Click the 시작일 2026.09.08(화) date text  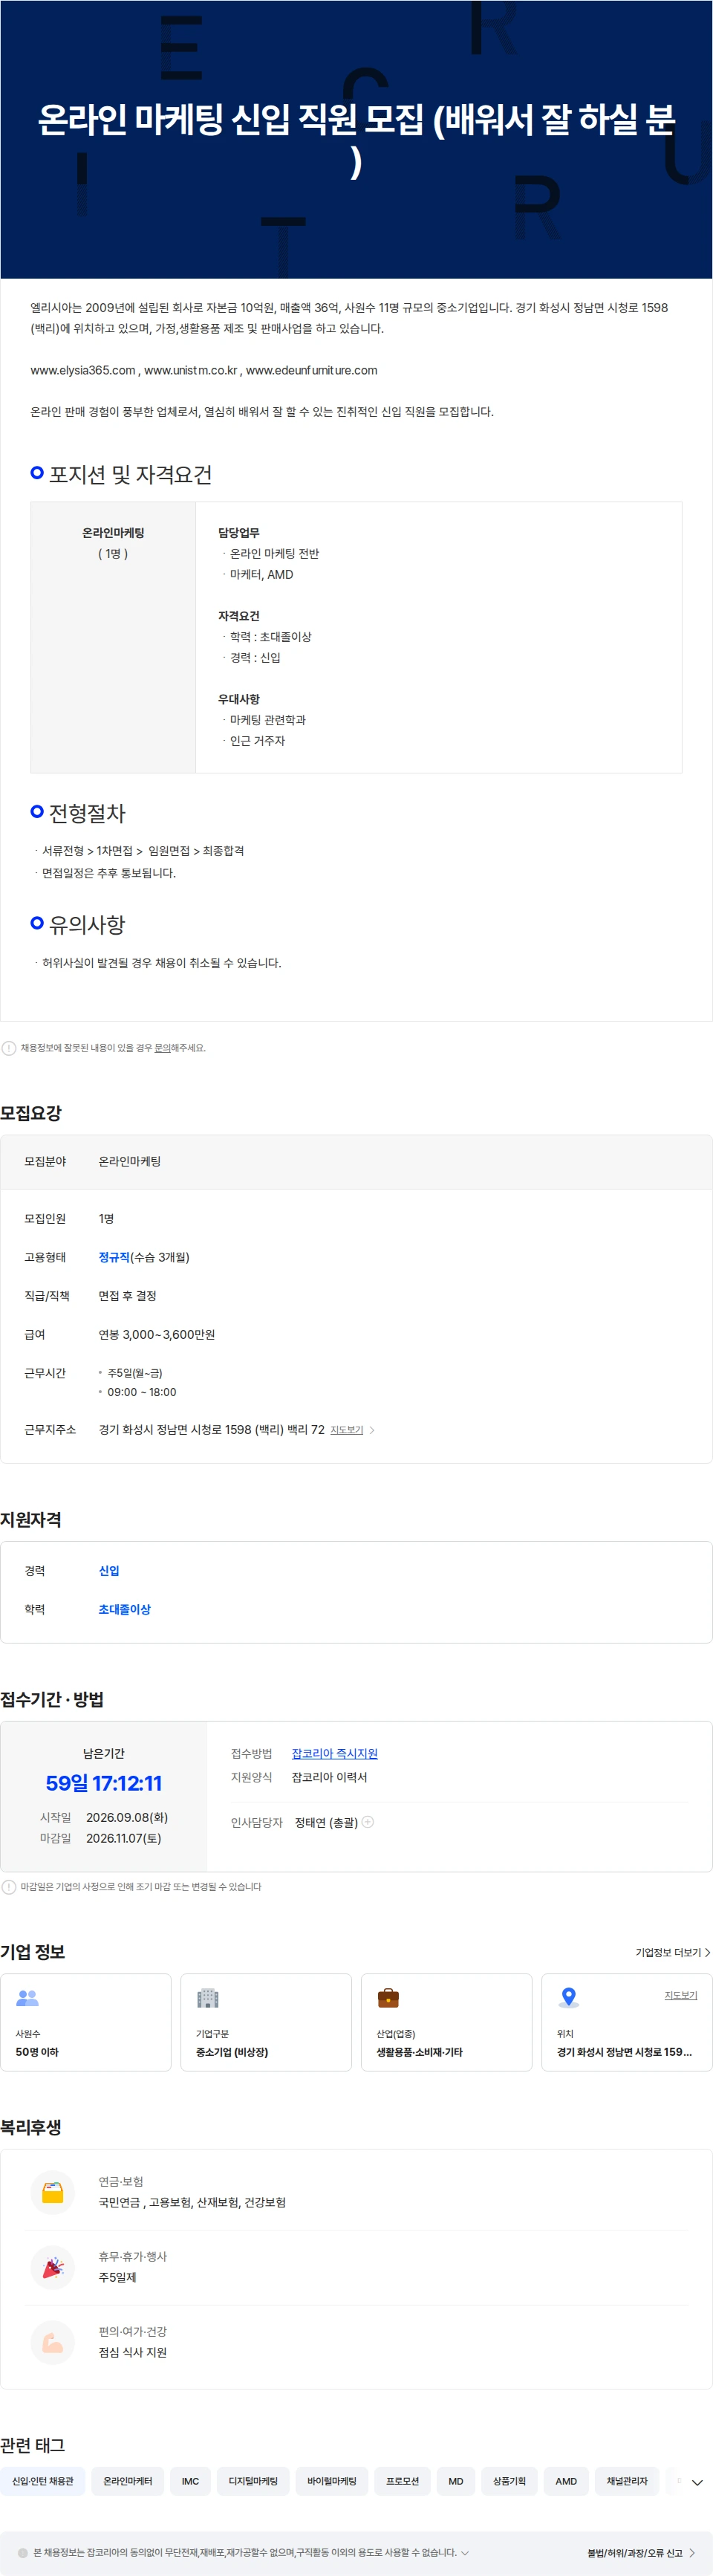tap(127, 1817)
